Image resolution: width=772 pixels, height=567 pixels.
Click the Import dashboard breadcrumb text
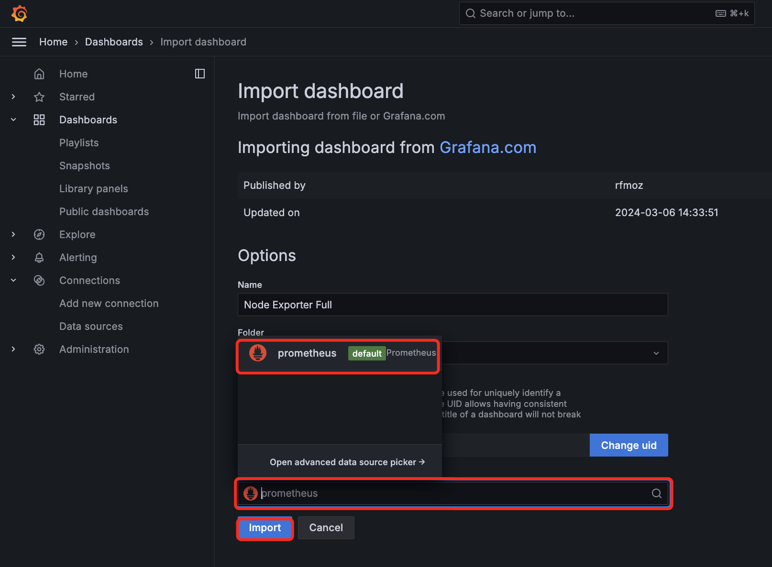[203, 42]
